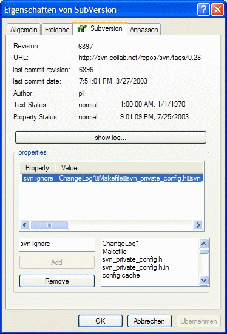Click the repository URL text
This screenshot has width=227, height=334.
click(140, 58)
